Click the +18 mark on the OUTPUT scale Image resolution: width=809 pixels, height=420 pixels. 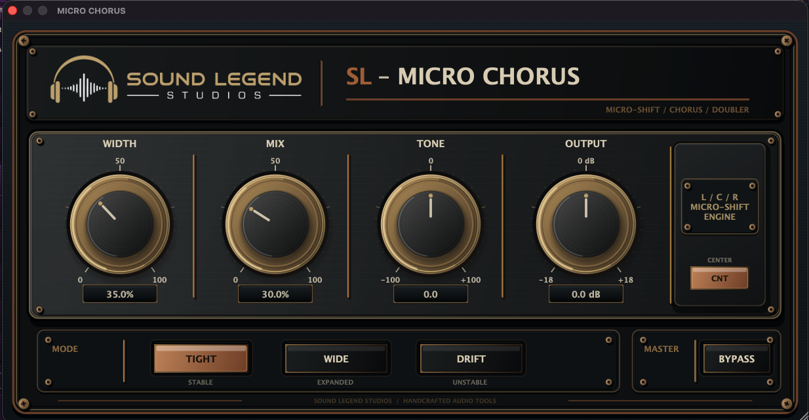tap(625, 280)
